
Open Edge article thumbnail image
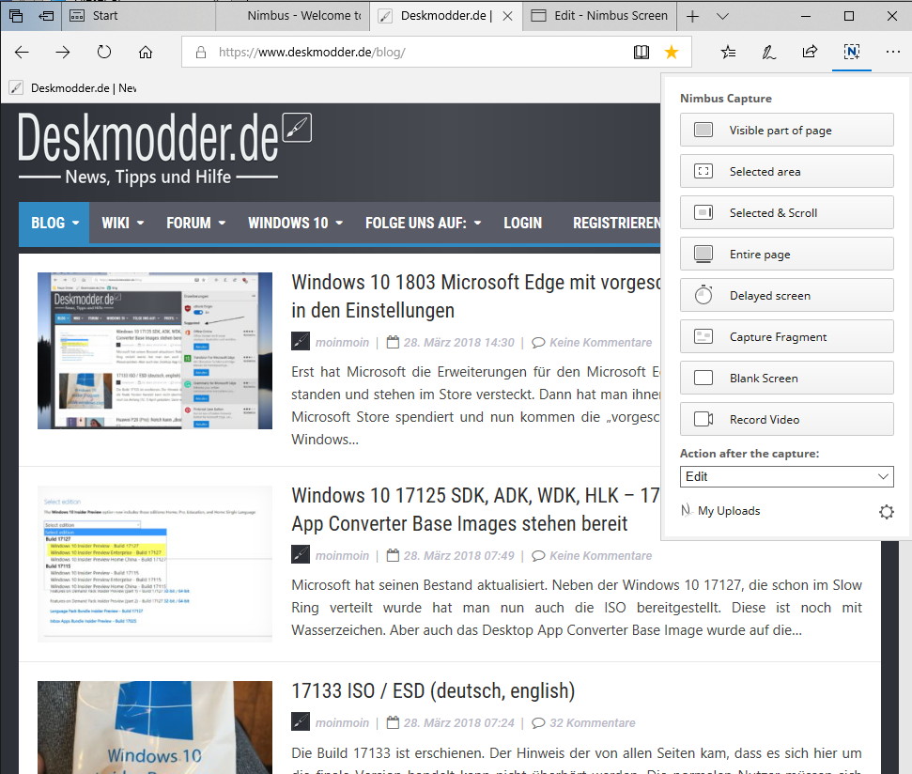tap(155, 350)
